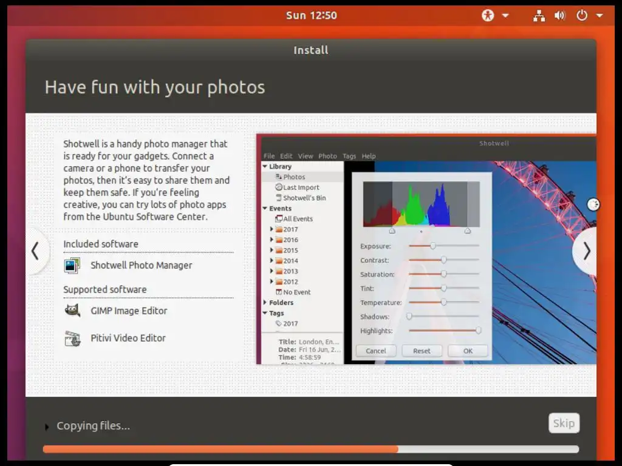
Task: Open the system menu dropdown arrow
Action: 600,16
